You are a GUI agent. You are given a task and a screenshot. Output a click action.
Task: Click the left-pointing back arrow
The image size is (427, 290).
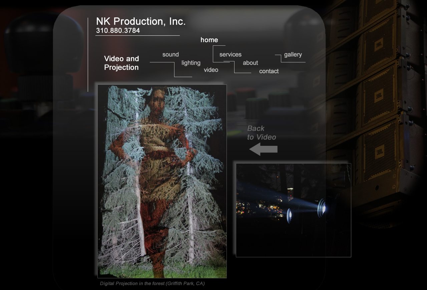(263, 149)
